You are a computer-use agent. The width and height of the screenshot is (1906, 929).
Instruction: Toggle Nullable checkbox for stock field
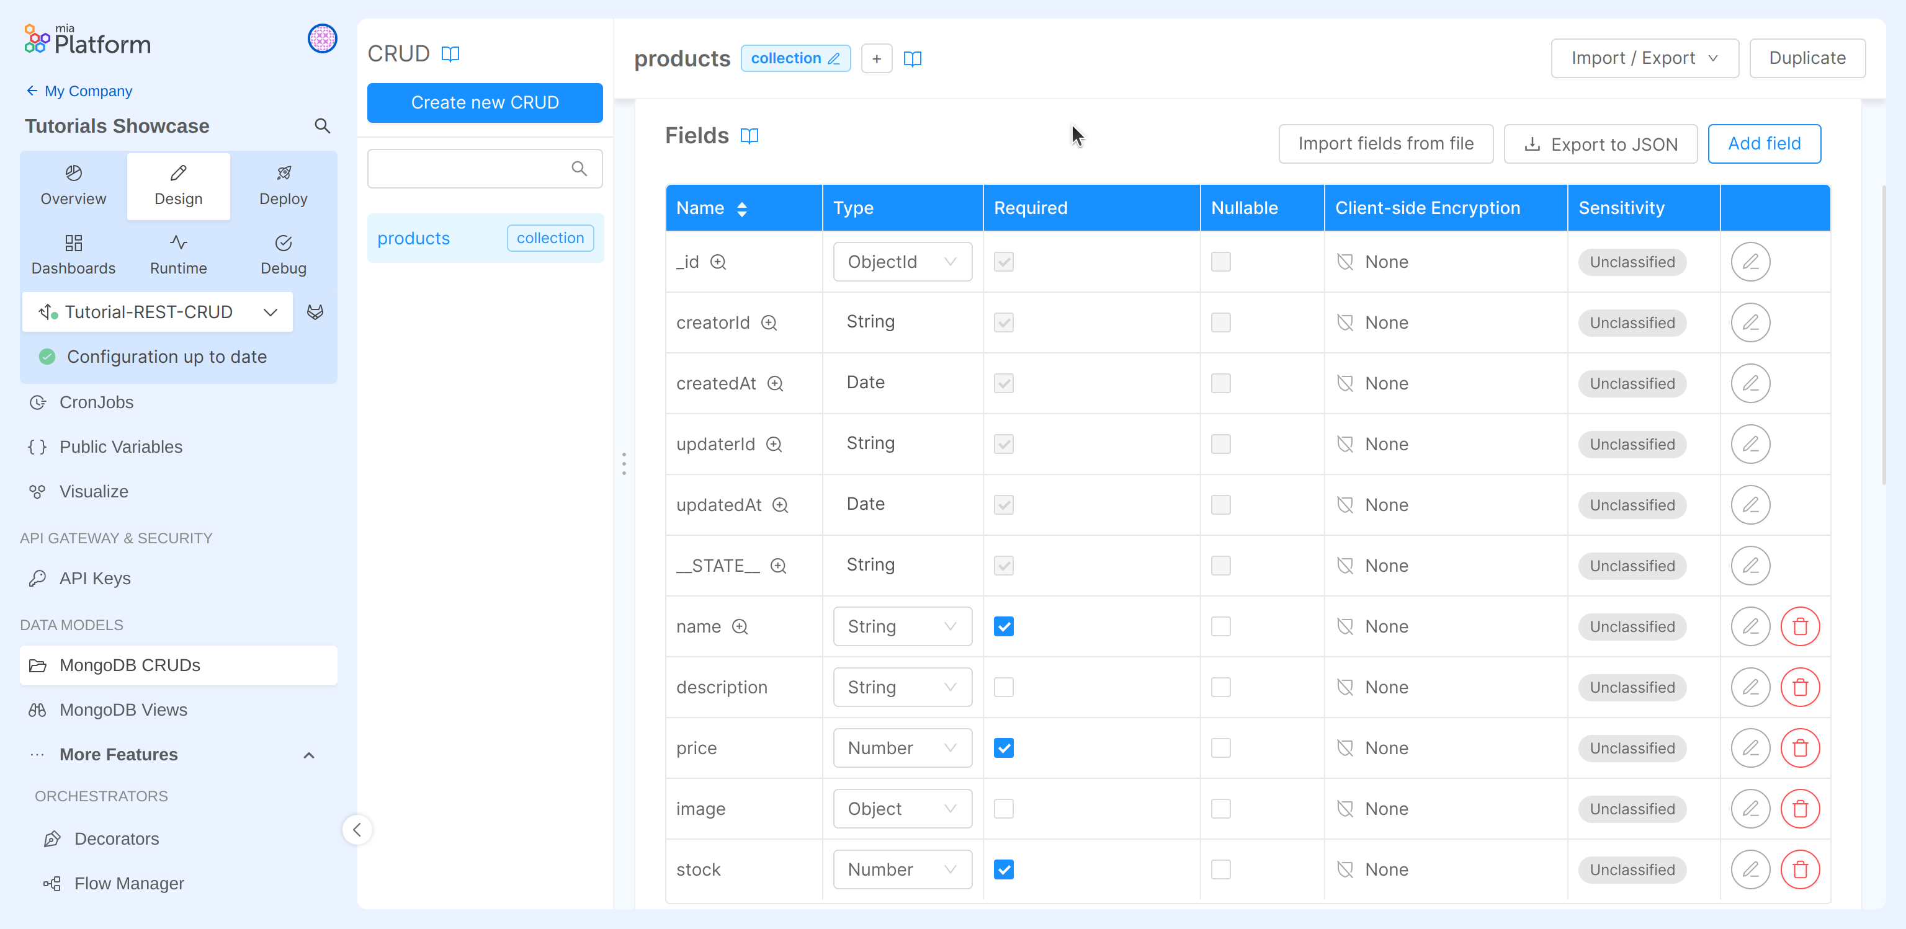pos(1220,869)
